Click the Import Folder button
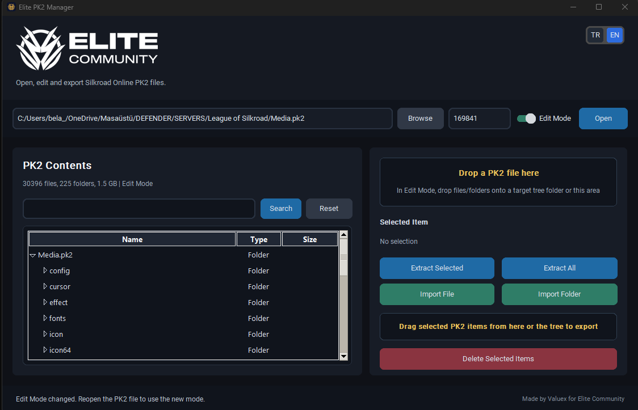This screenshot has height=410, width=638. coord(560,294)
